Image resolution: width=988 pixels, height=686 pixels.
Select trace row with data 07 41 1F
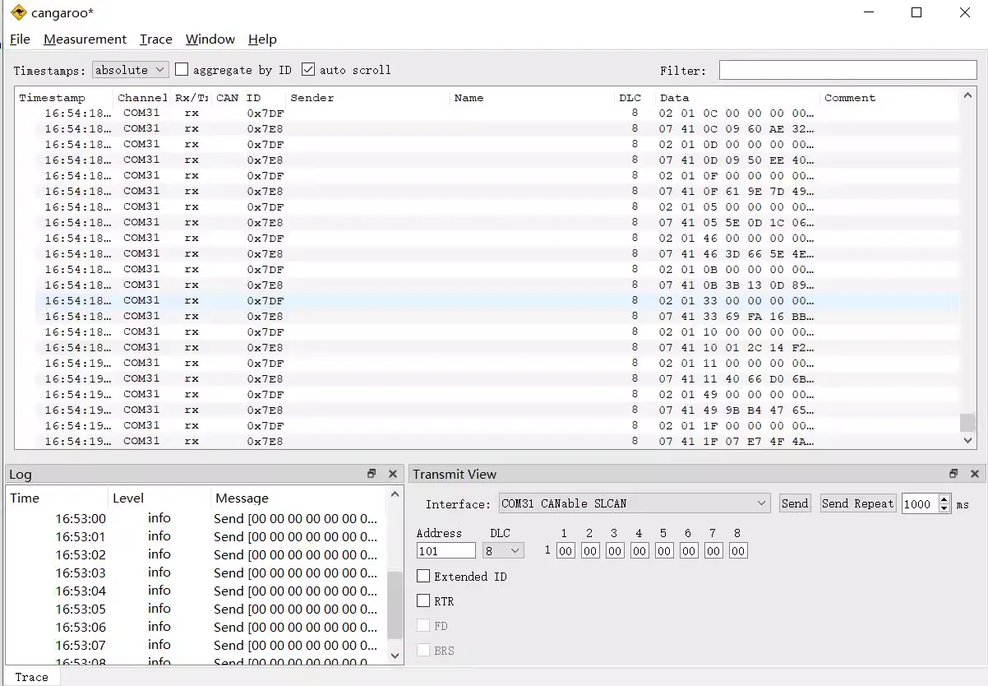(497, 442)
